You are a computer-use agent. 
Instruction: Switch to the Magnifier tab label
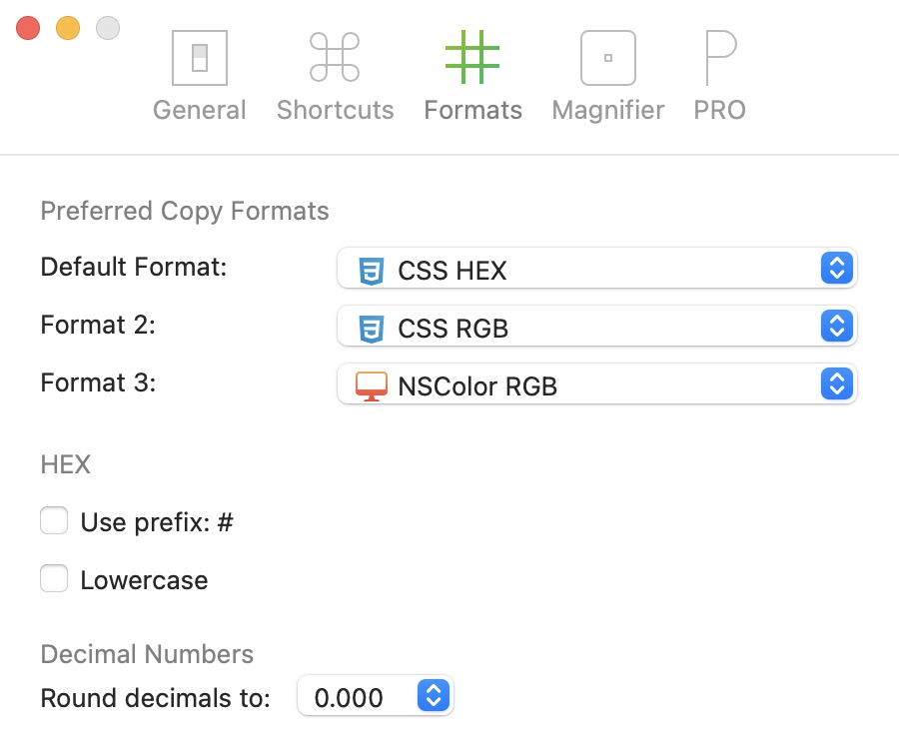pos(607,110)
